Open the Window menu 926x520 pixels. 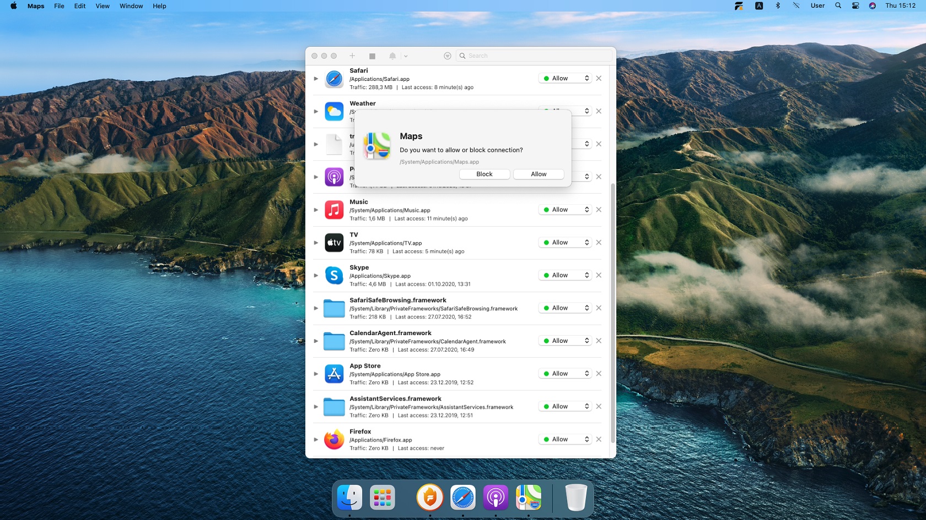(x=131, y=6)
